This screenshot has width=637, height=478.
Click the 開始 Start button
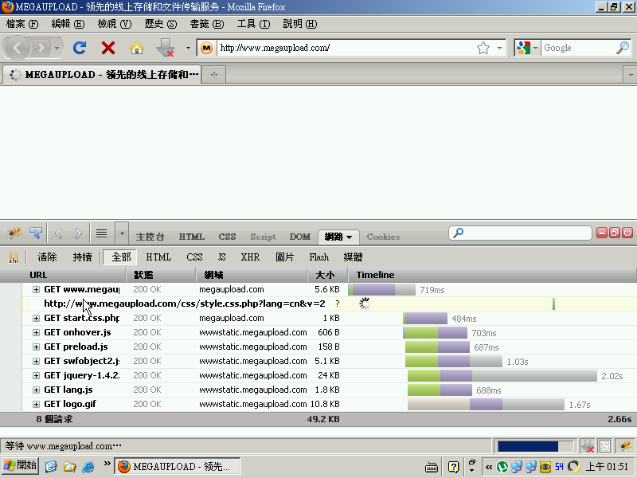(x=21, y=466)
